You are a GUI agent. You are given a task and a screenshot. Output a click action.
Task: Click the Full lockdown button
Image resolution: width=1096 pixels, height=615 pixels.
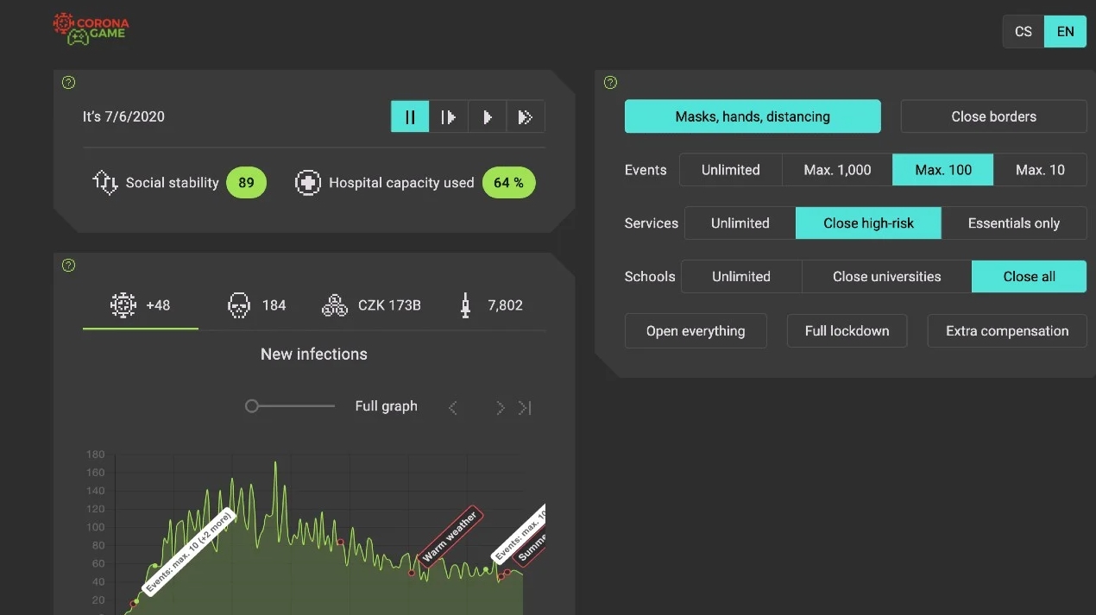click(847, 331)
